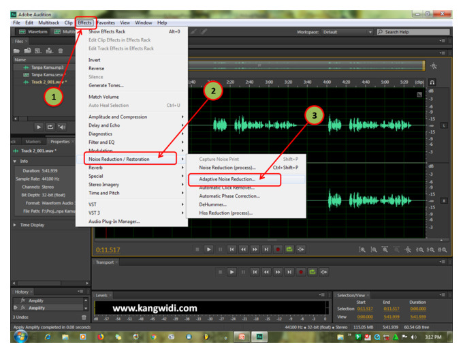Toggle Loop Playback in the Transport panel
The image size is (463, 353).
tap(313, 272)
